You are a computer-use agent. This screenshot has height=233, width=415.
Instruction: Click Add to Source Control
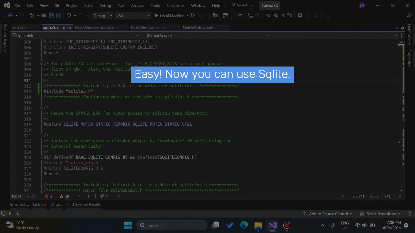tap(327, 214)
